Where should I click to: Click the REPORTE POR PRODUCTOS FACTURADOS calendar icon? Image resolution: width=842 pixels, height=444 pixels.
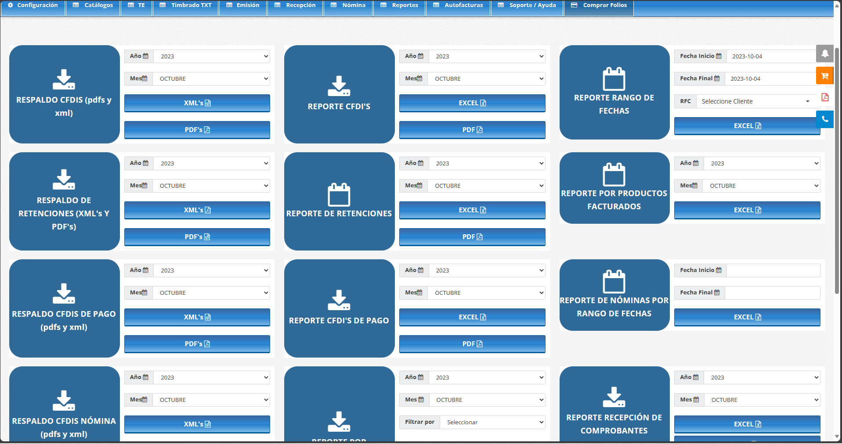click(x=614, y=175)
